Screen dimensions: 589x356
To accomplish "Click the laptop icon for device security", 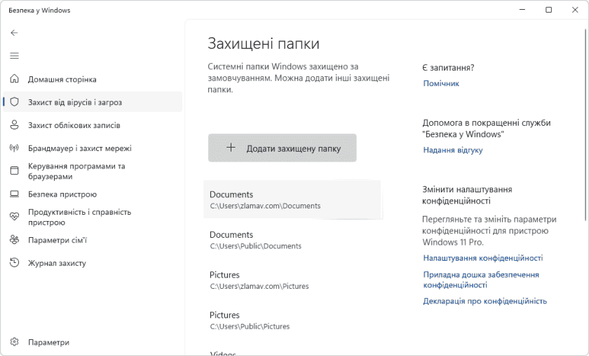I will [14, 194].
